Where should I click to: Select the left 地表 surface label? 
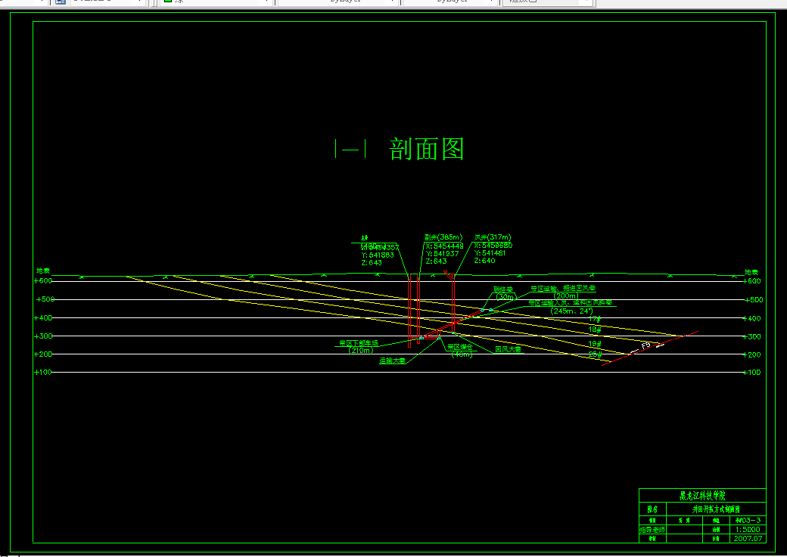pos(43,271)
